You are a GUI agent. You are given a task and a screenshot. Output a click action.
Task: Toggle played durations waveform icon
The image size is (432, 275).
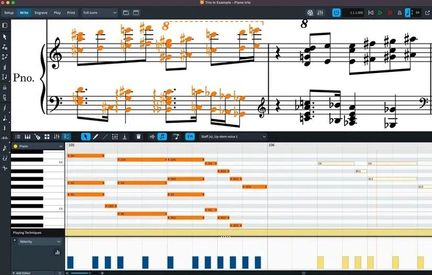[x=152, y=137]
